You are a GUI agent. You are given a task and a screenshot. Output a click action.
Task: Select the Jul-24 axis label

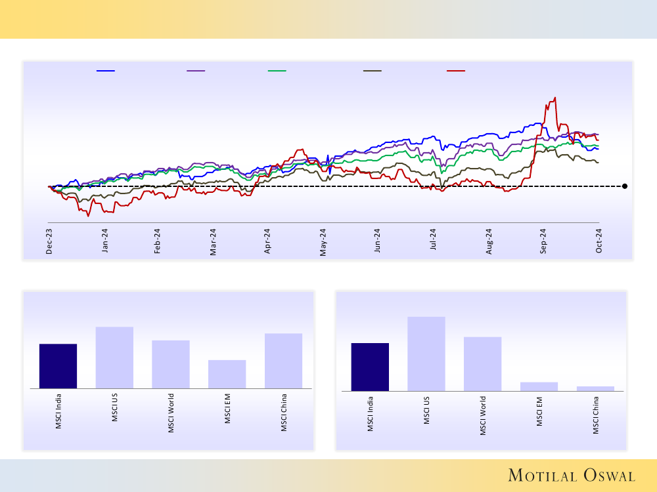[434, 241]
